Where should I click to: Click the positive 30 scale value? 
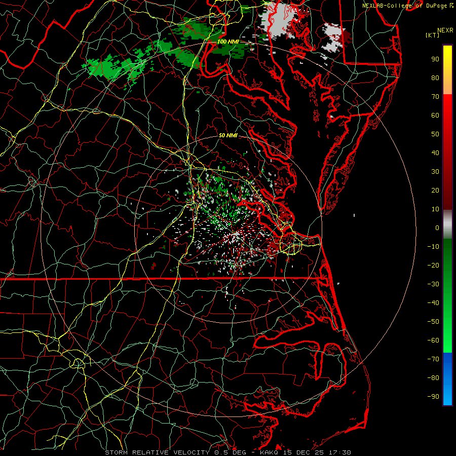(435, 172)
